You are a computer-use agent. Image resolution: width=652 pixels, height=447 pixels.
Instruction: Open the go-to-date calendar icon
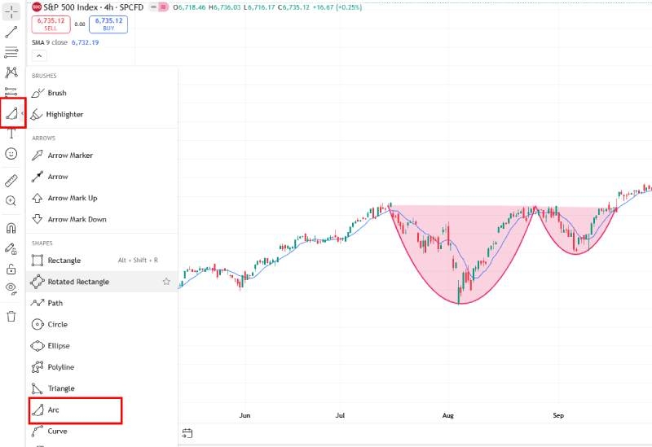pos(187,433)
